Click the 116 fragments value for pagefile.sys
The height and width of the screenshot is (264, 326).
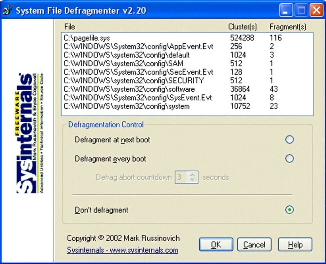275,38
